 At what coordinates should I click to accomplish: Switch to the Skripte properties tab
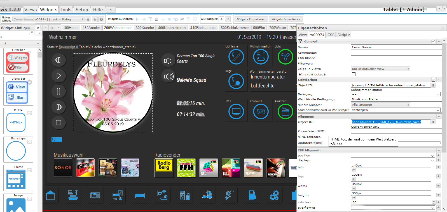343,35
